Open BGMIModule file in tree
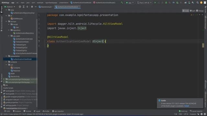Screen dimensions: 207x116 pos(16,19)
